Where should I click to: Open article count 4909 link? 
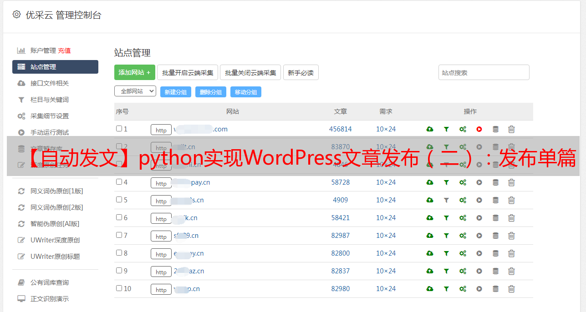click(x=341, y=200)
